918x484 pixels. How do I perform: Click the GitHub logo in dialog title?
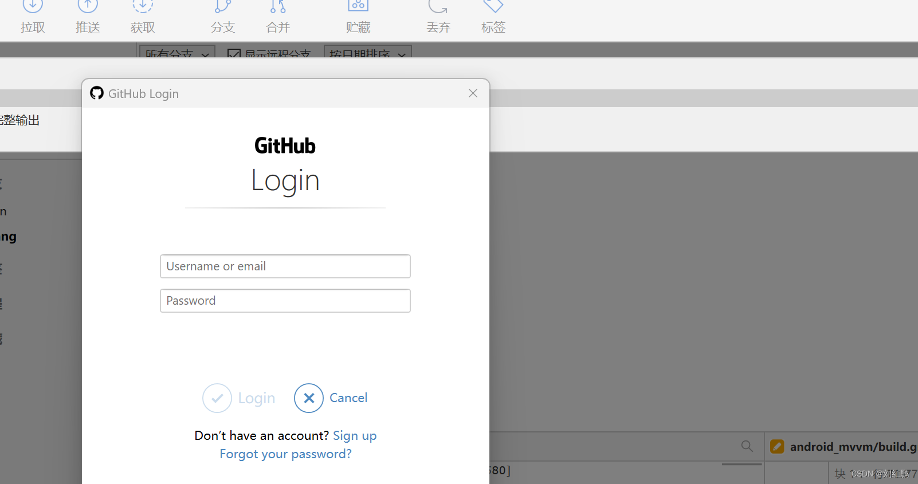(97, 93)
